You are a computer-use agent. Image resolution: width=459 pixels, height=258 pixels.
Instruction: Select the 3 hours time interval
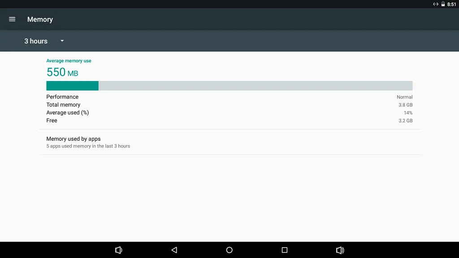tap(36, 41)
